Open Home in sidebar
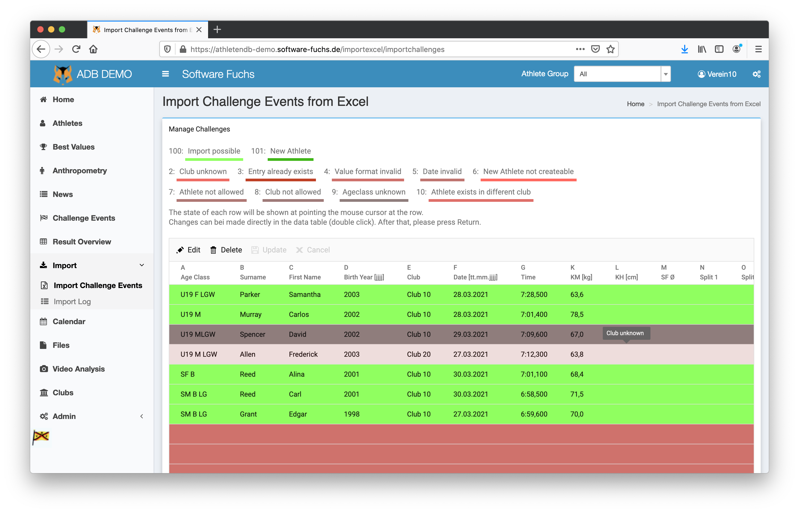The image size is (799, 513). [63, 99]
